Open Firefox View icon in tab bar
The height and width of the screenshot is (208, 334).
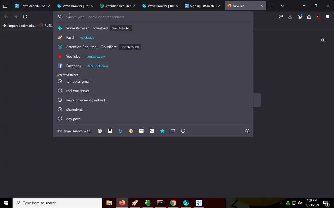click(x=5, y=6)
